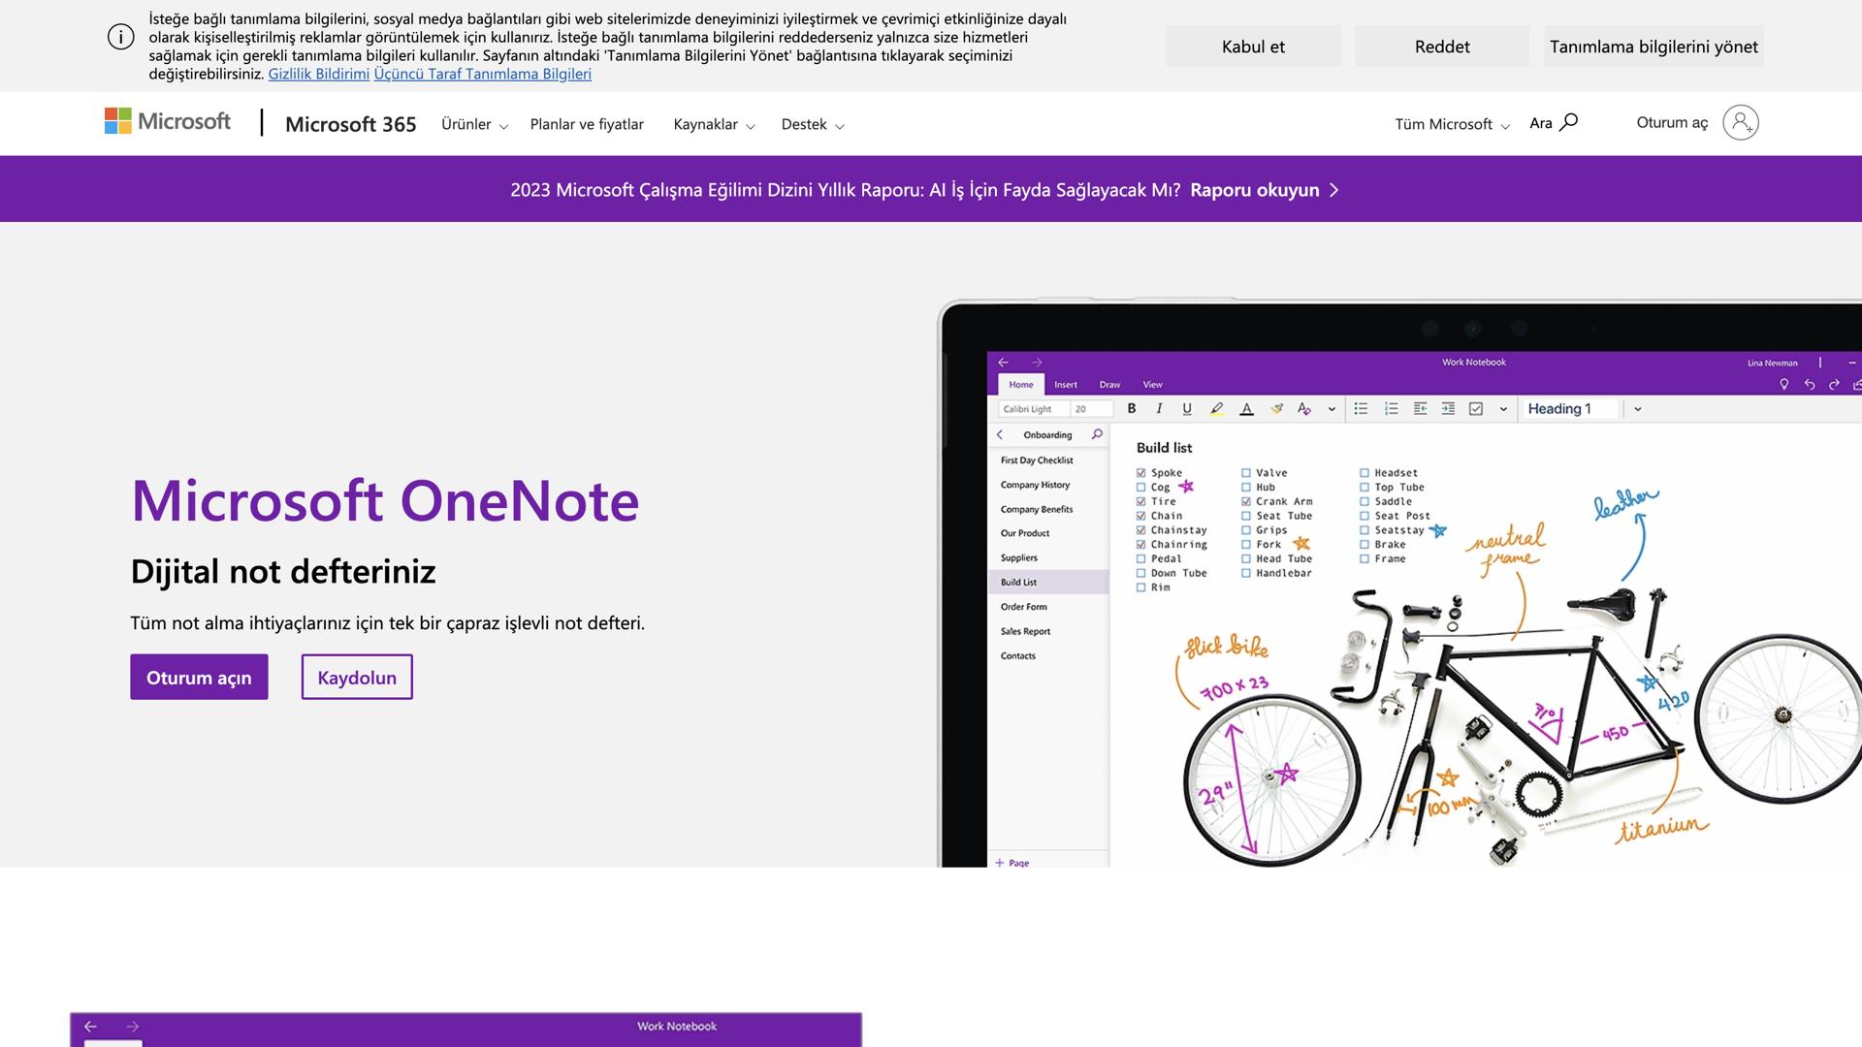1862x1047 pixels.
Task: Click the Oturum açın button
Action: [x=199, y=677]
